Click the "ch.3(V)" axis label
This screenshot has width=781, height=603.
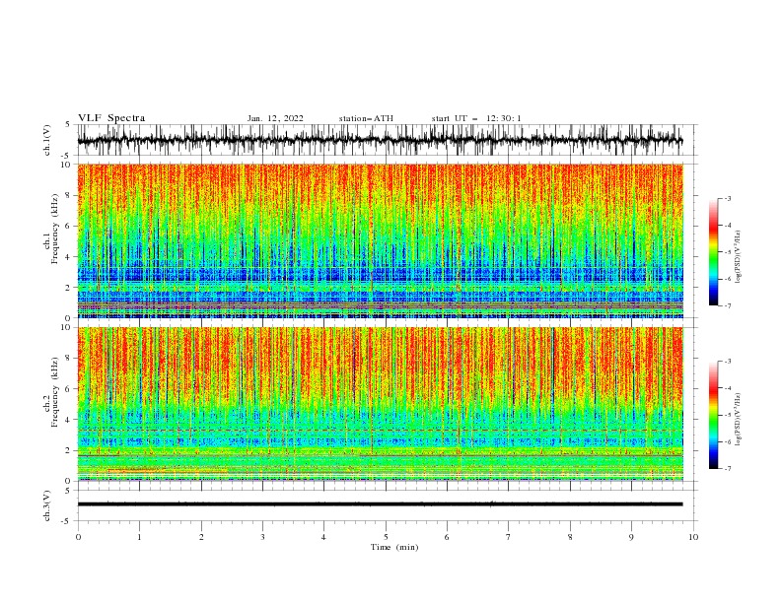pos(47,505)
